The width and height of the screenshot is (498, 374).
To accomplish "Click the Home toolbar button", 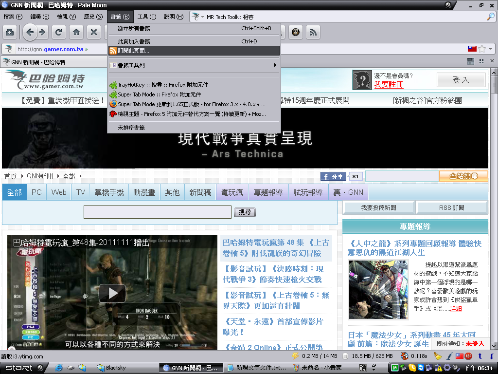I will (76, 33).
